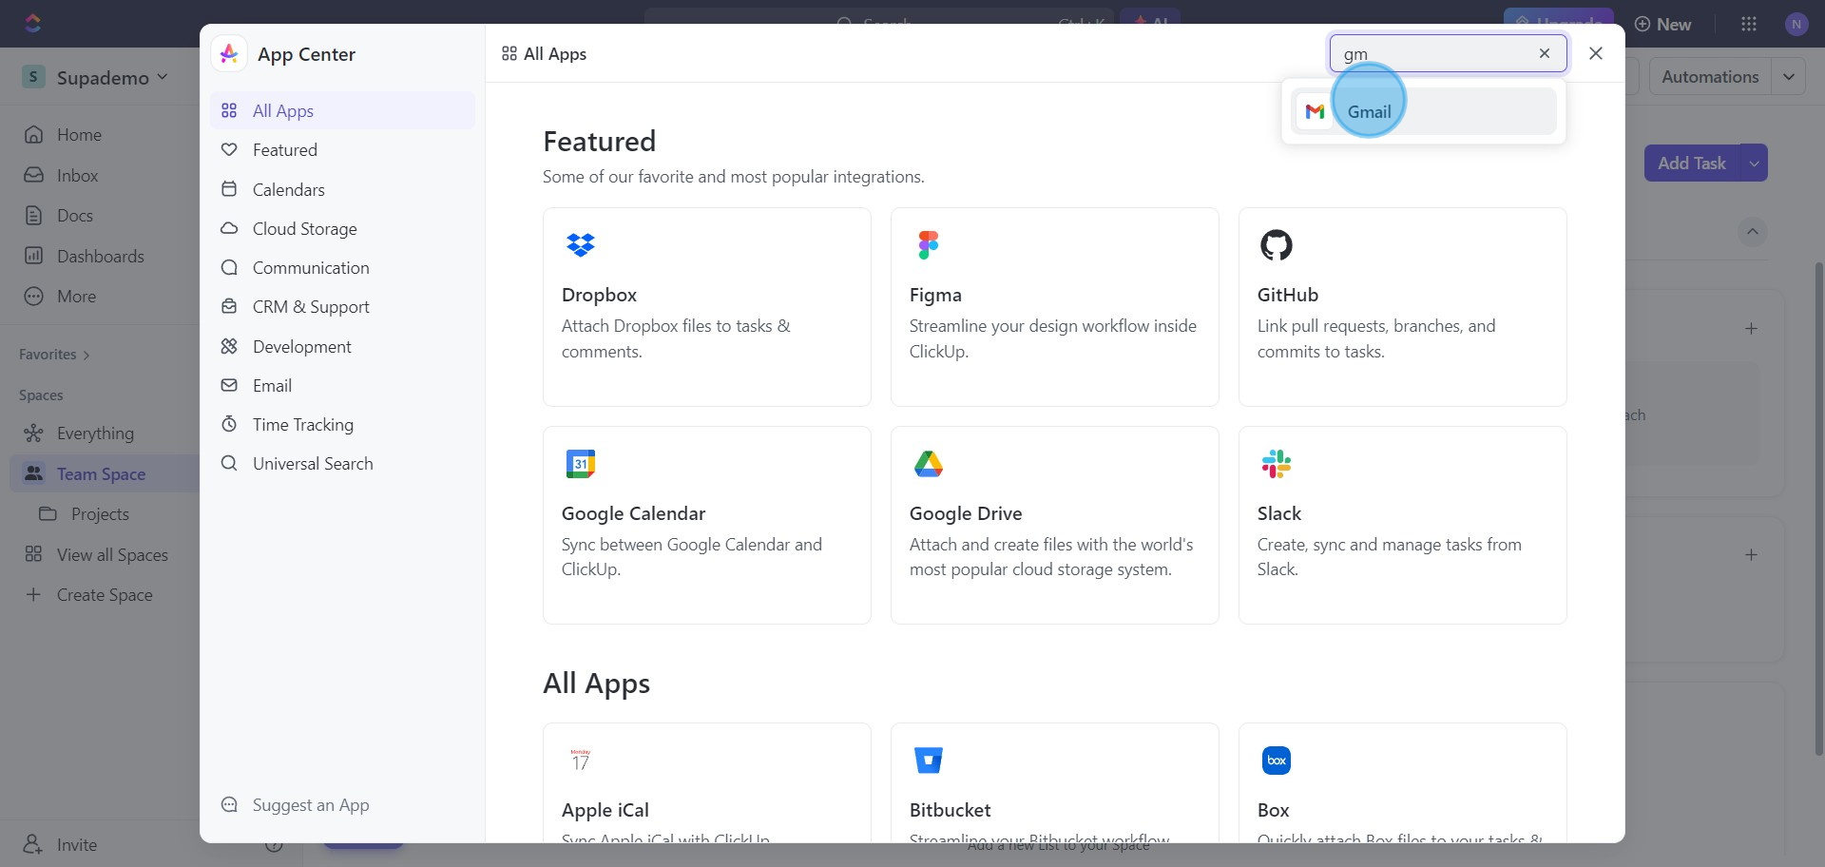Viewport: 1825px width, 867px height.
Task: Open the Figma integration card
Action: coord(1054,307)
